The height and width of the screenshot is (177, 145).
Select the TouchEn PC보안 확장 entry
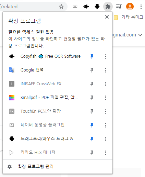(40, 111)
